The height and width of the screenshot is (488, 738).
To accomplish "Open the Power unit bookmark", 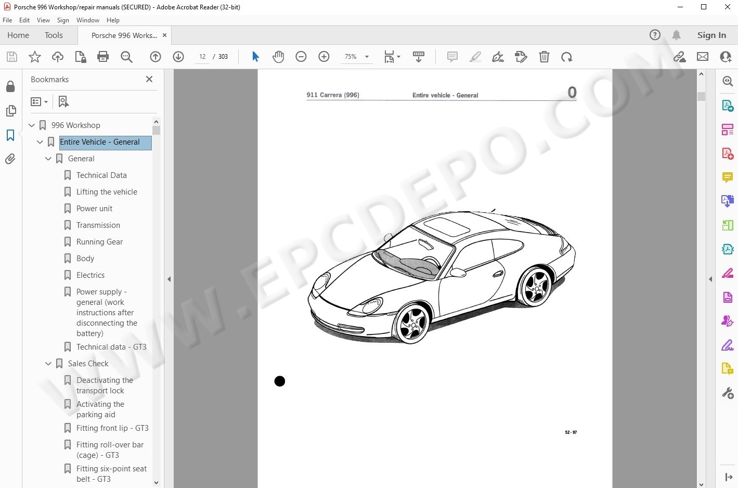I will (x=94, y=209).
